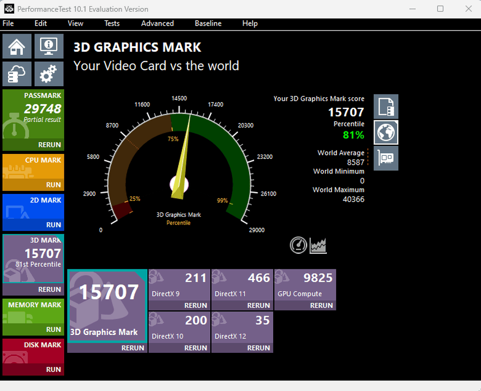This screenshot has height=391, width=481.
Task: Open the cloud baseline management icon
Action: pos(17,74)
